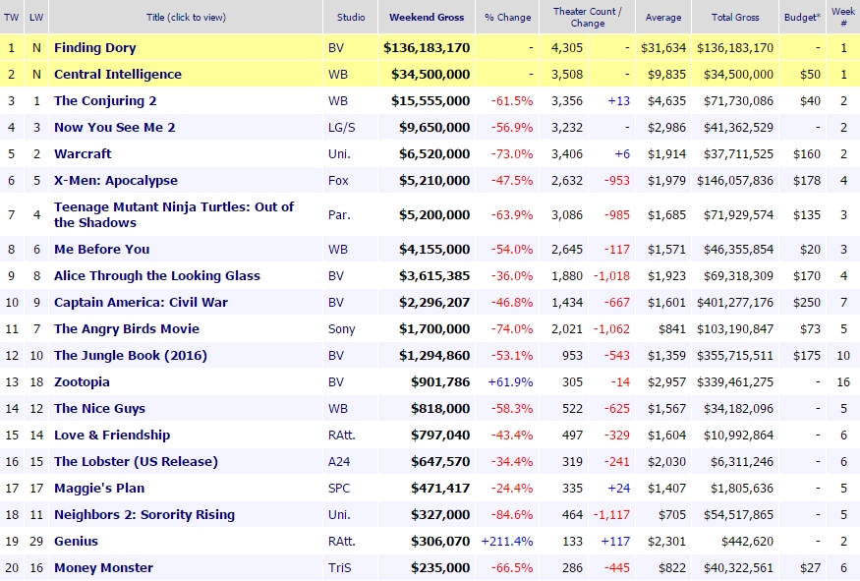Click the -1,117 theater change value
Viewport: 860px width, 581px height.
(611, 514)
